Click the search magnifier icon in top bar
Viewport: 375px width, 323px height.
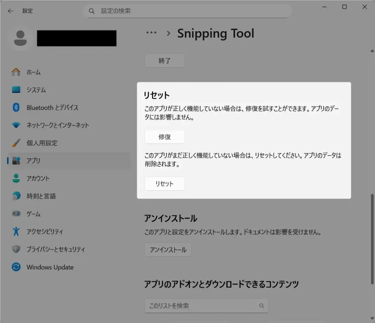tap(92, 11)
